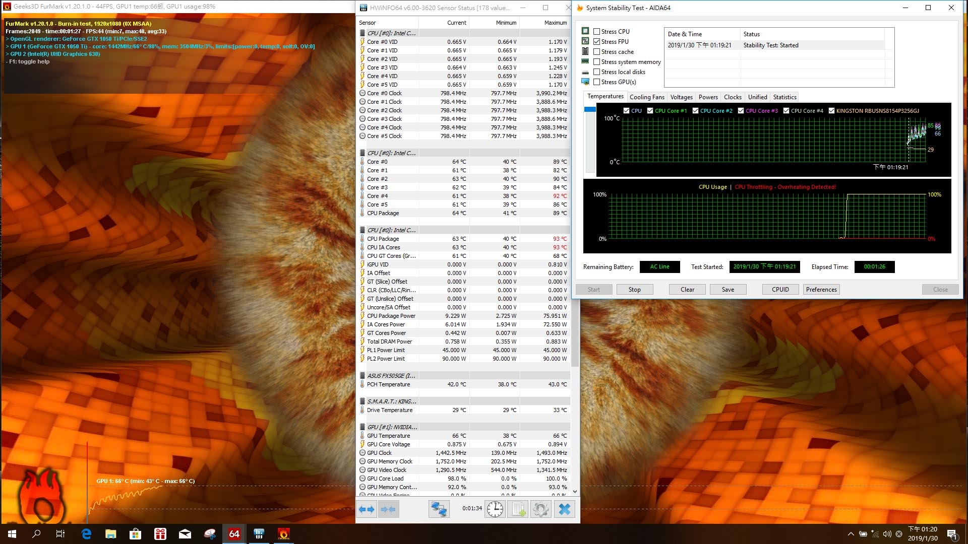Screen dimensions: 968x544
Task: Switch to Unified tab
Action: coord(757,97)
